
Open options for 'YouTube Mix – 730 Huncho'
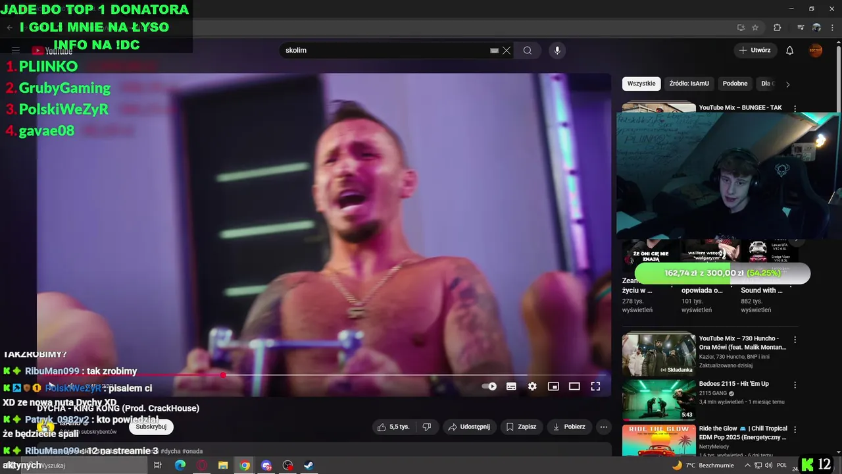(x=795, y=340)
